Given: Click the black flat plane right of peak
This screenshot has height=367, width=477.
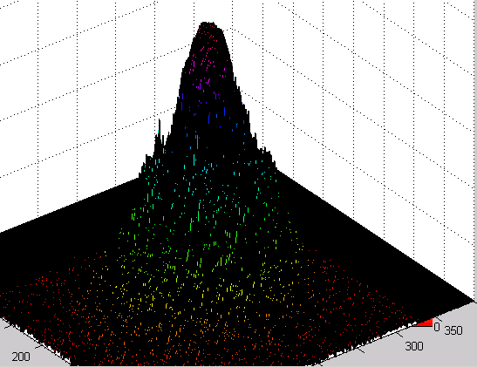Looking at the screenshot, I should tap(350, 243).
